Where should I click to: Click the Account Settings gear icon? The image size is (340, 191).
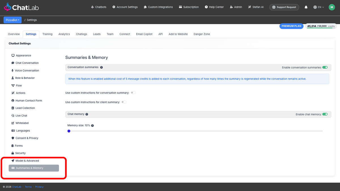pos(114,7)
